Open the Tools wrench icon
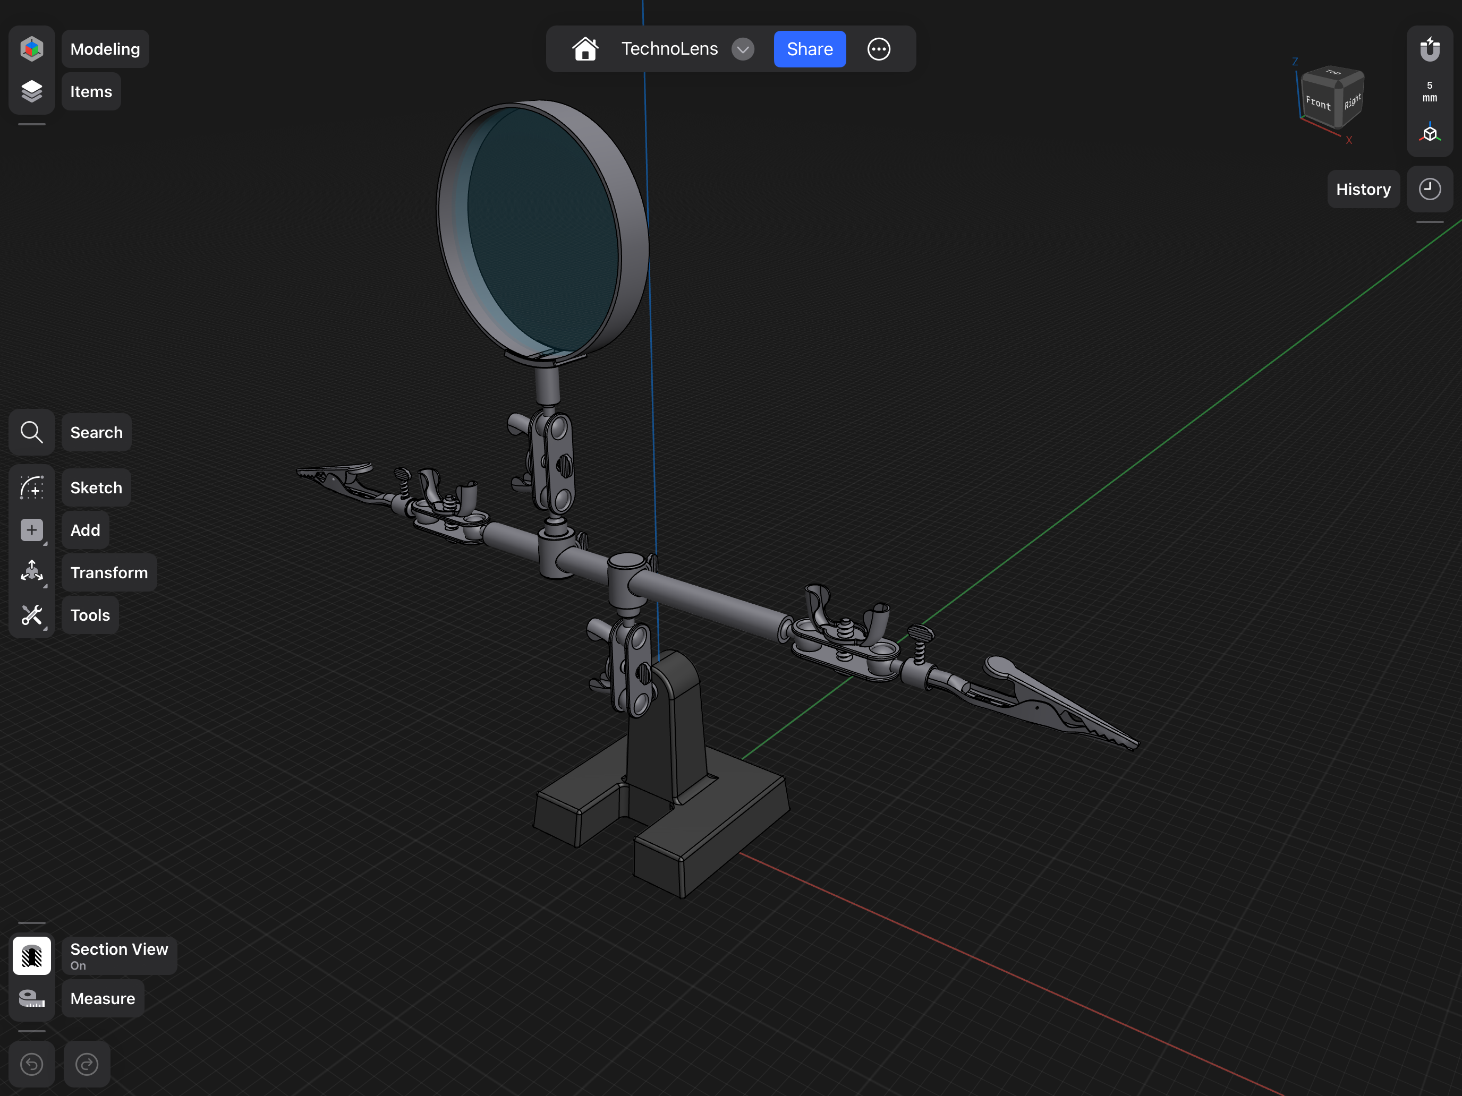Viewport: 1462px width, 1096px height. click(32, 615)
